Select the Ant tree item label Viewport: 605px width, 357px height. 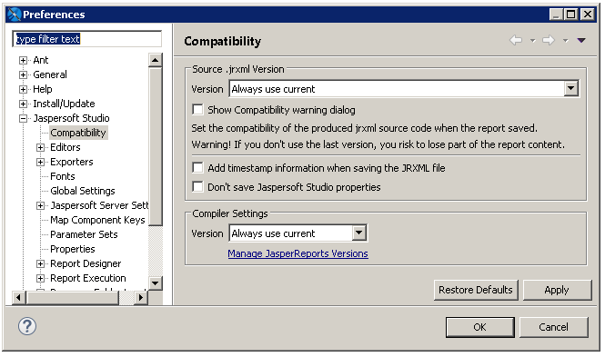(41, 61)
